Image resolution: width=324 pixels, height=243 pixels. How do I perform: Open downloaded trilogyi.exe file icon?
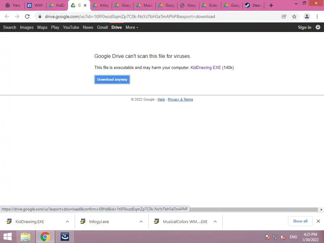(x=83, y=221)
